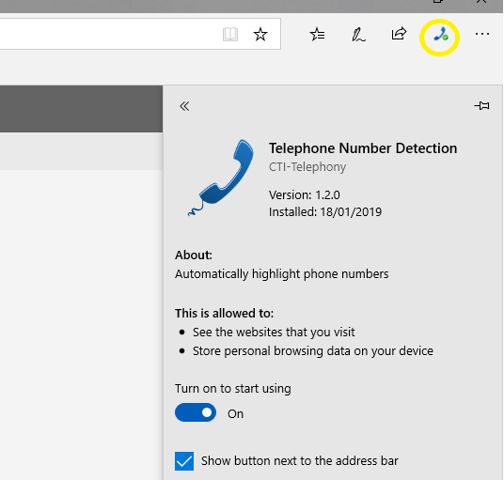Click the Show button next to address bar label
The height and width of the screenshot is (480, 504).
[x=300, y=461]
